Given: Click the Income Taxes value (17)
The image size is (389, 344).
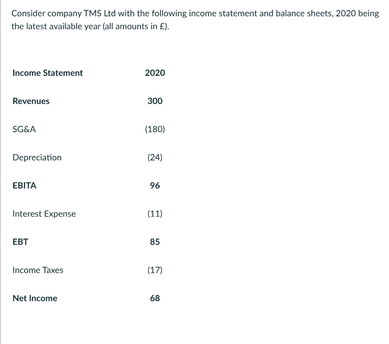Looking at the screenshot, I should (x=155, y=270).
